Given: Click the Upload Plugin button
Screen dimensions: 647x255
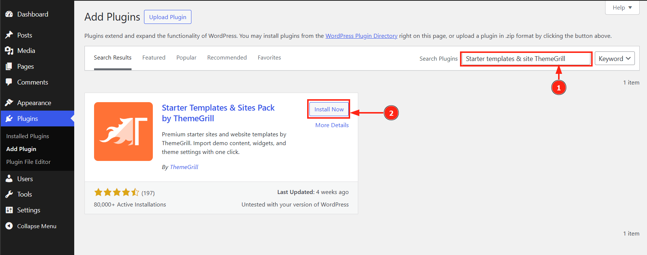Looking at the screenshot, I should click(x=168, y=17).
